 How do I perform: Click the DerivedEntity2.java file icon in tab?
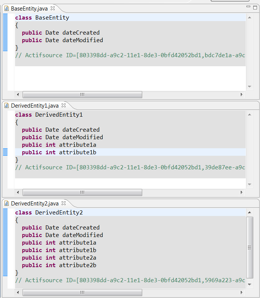click(6, 204)
